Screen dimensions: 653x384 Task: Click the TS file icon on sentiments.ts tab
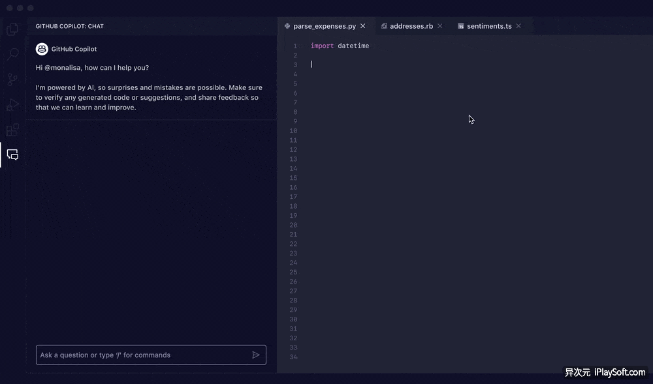(x=460, y=26)
